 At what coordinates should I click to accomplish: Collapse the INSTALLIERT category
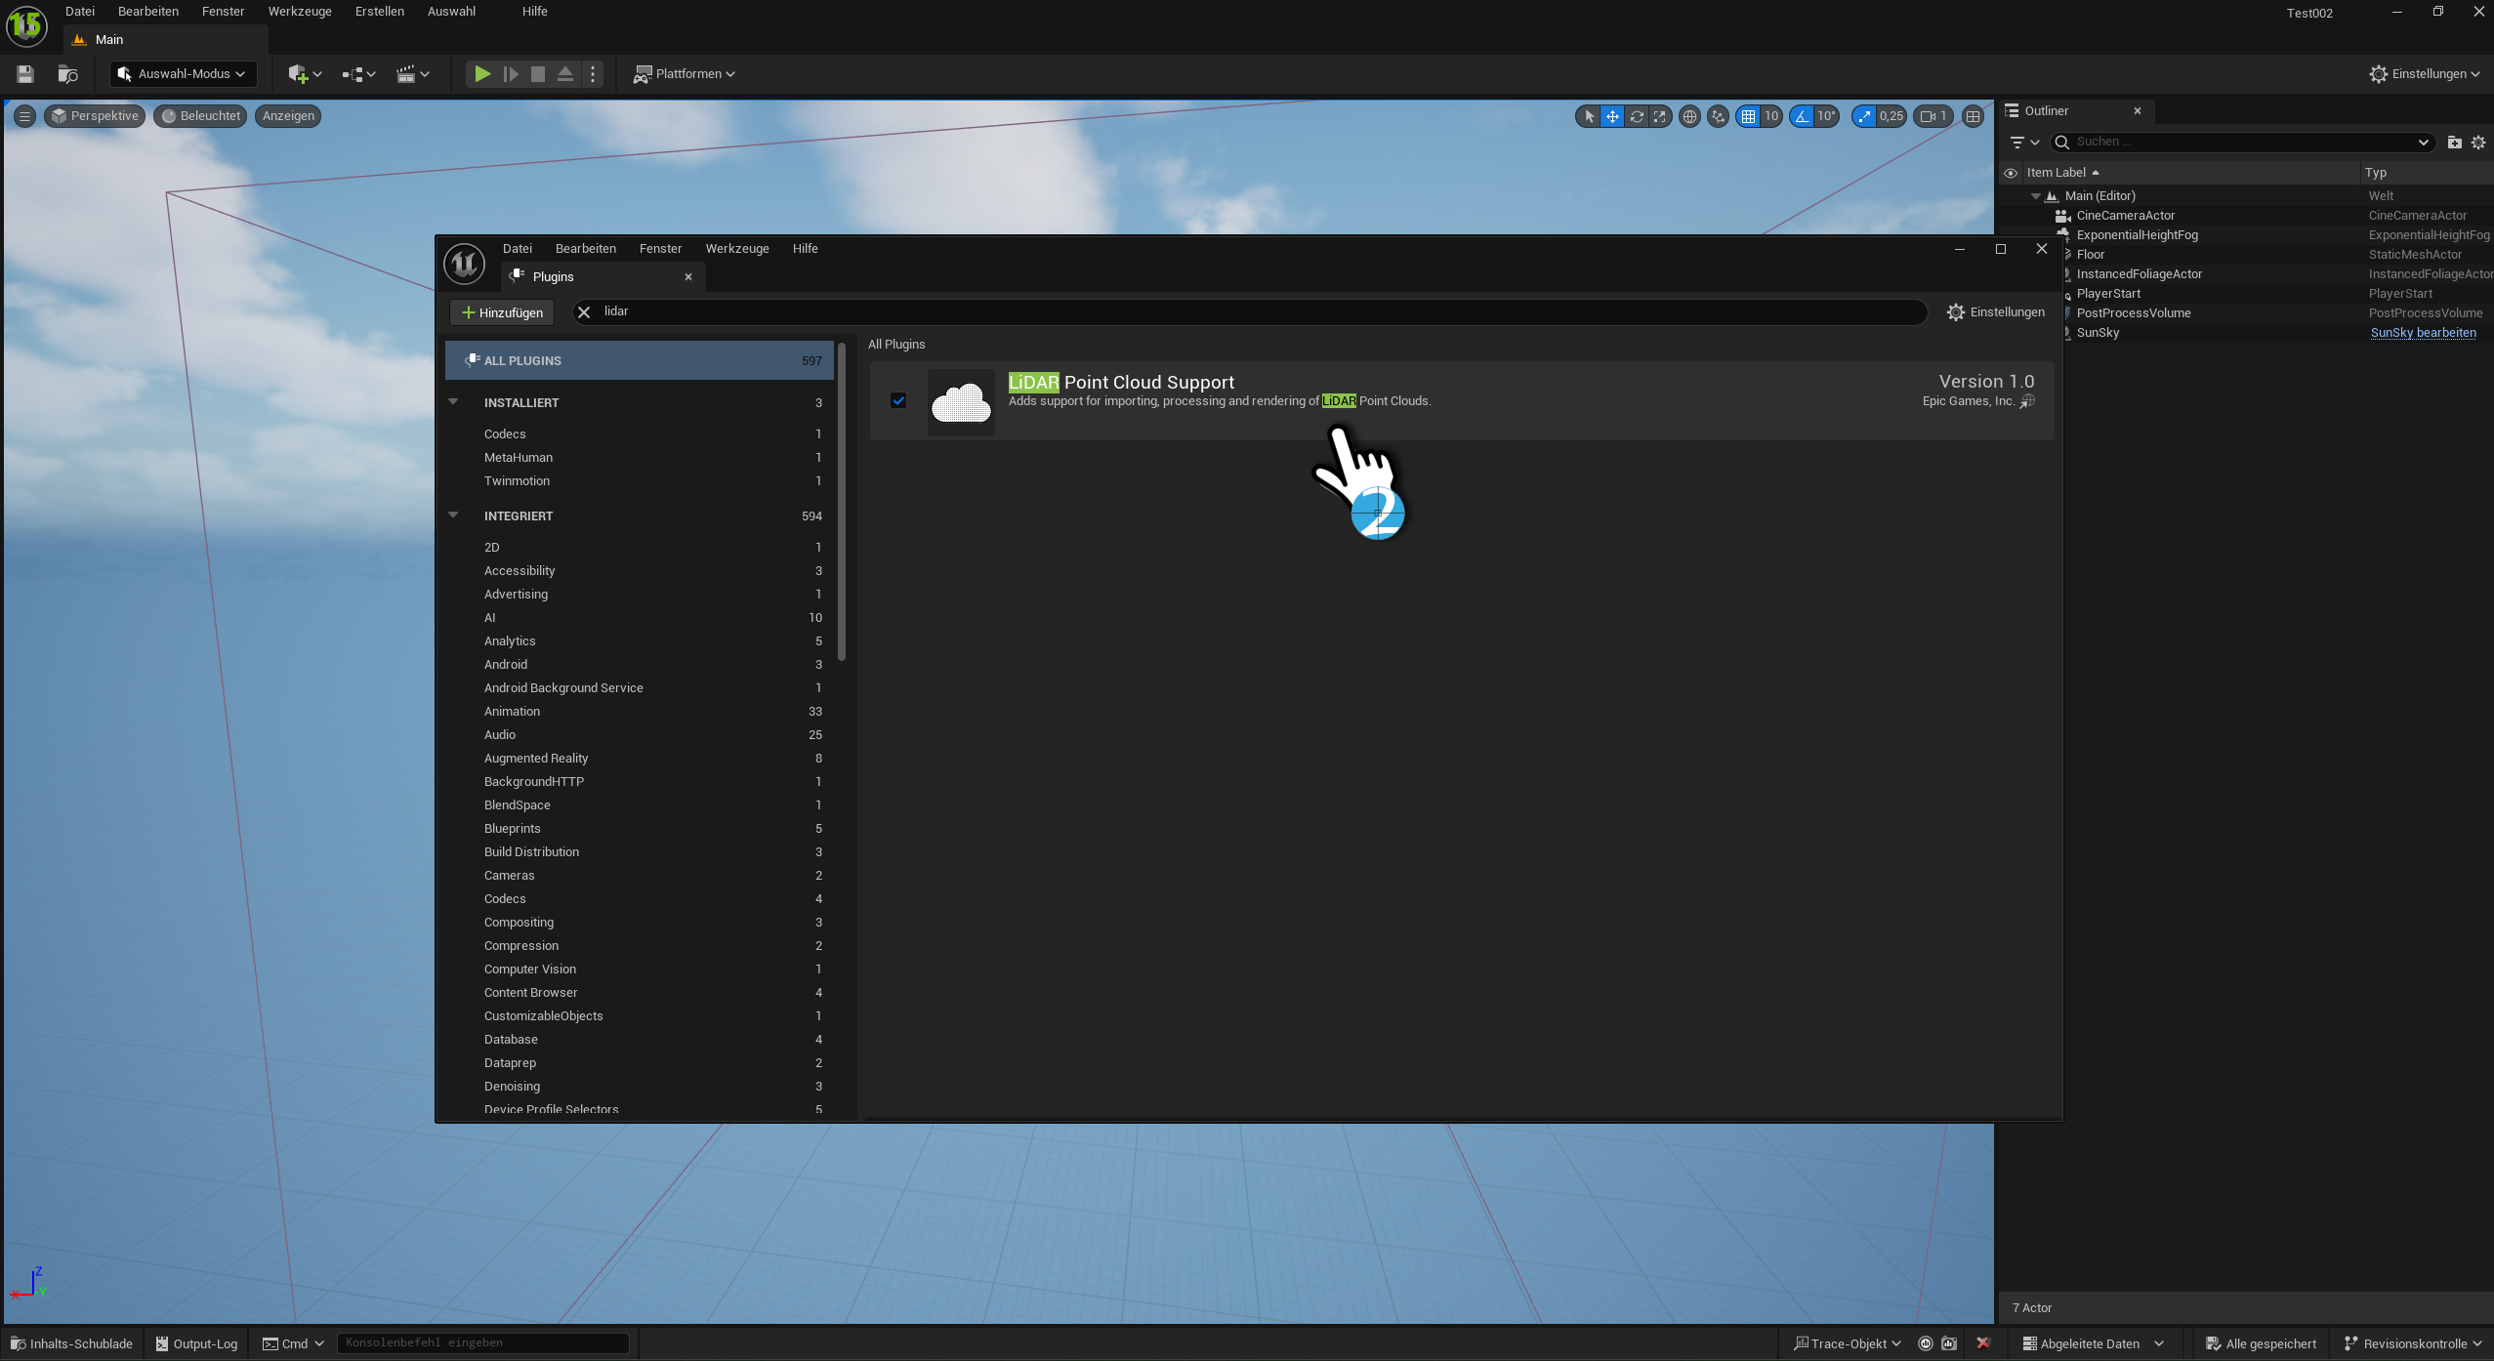click(453, 402)
